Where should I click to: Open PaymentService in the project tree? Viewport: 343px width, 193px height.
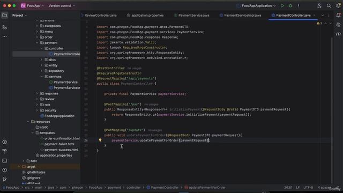tap(65, 82)
